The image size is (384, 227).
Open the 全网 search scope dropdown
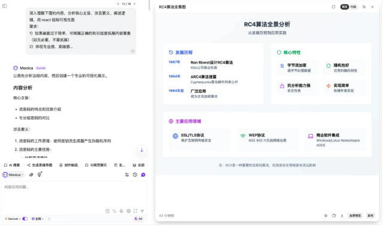coord(38,219)
